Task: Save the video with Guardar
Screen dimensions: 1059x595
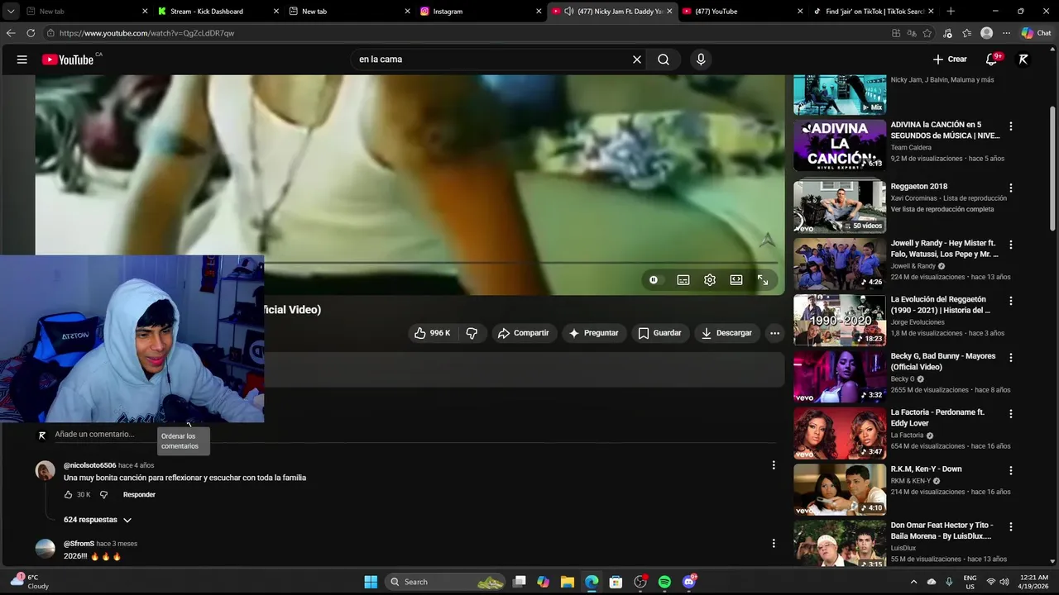Action: tap(660, 333)
